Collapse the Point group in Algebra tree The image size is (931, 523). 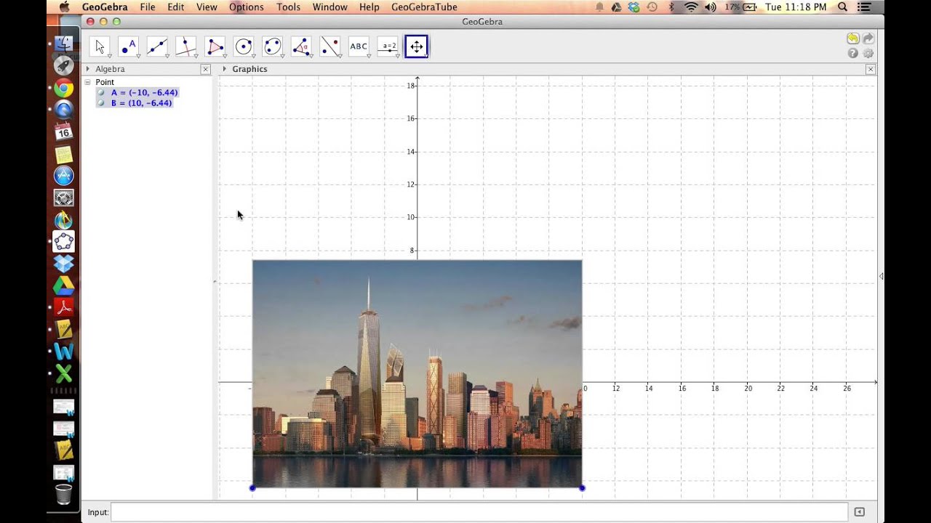click(x=87, y=82)
